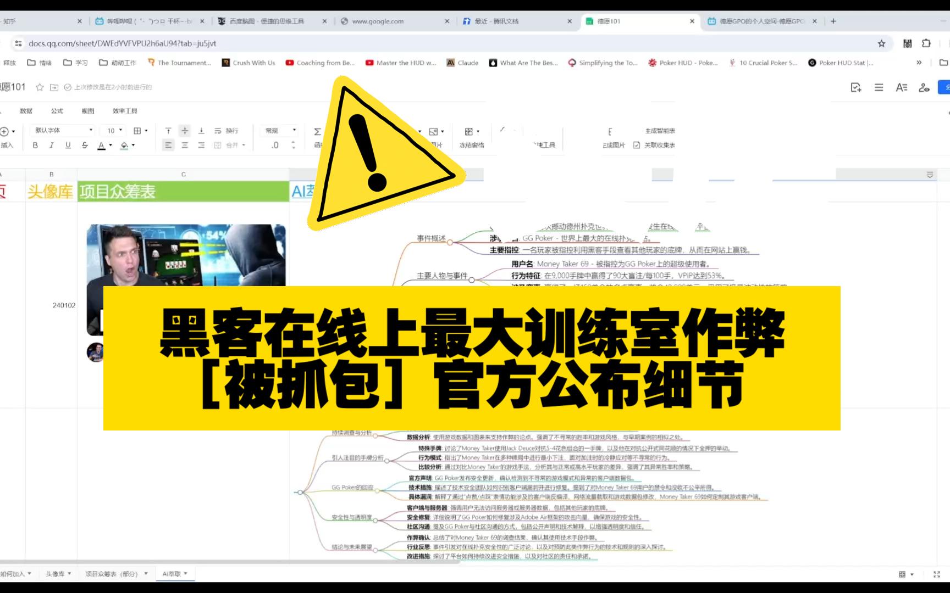Viewport: 950px width, 593px height.
Task: Click the insert image icon
Action: tap(433, 131)
